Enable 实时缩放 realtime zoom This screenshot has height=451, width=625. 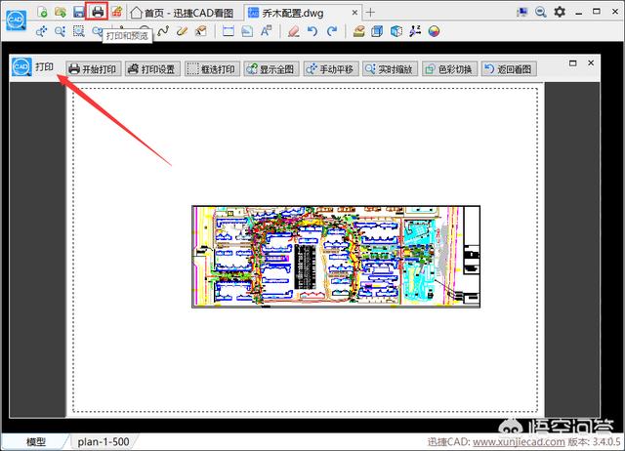390,69
